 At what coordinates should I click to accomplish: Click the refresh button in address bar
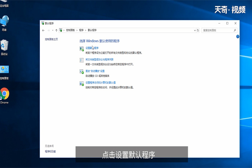pos(198,30)
